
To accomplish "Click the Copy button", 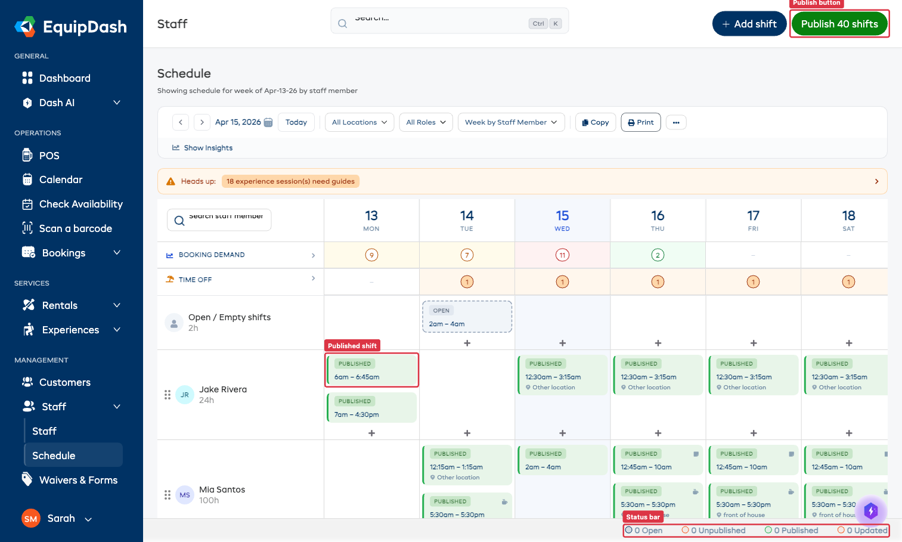I will click(x=596, y=122).
